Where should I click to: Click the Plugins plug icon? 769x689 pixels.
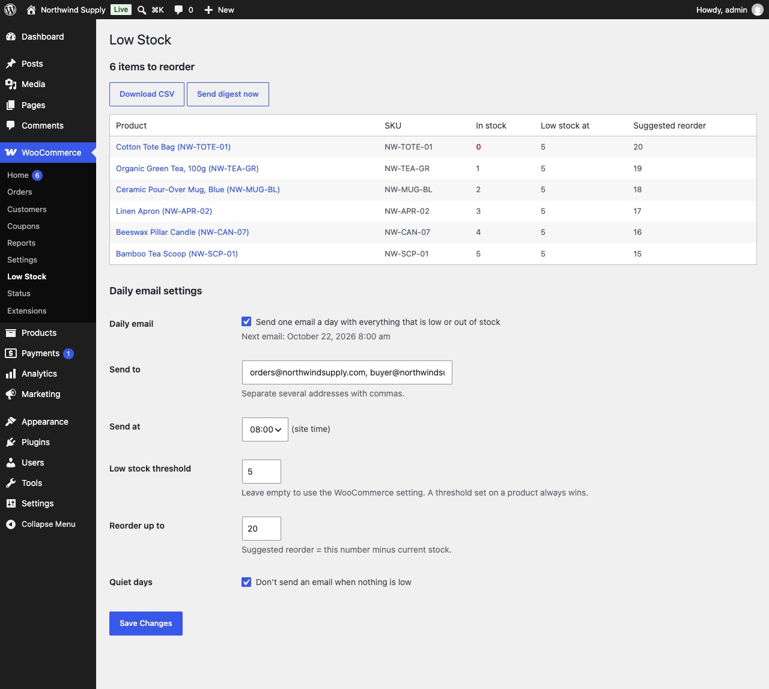tap(11, 442)
